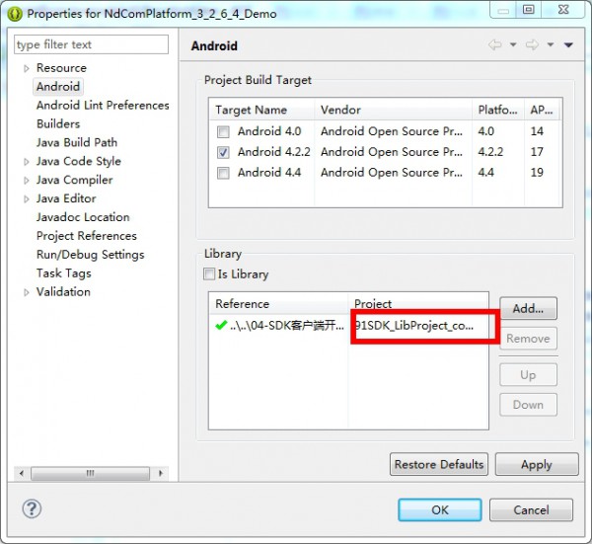Screen dimensions: 592x544
Task: Toggle the Is Library checkbox
Action: 209,273
